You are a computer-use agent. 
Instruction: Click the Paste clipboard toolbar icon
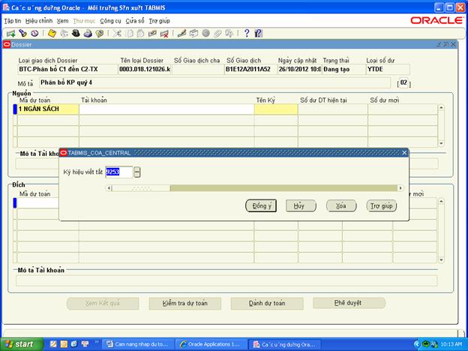140,33
